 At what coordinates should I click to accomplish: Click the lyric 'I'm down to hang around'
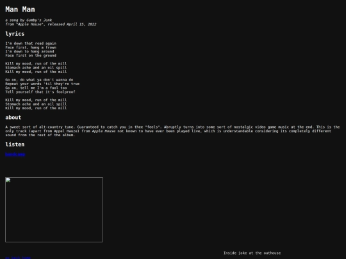tap(29, 51)
